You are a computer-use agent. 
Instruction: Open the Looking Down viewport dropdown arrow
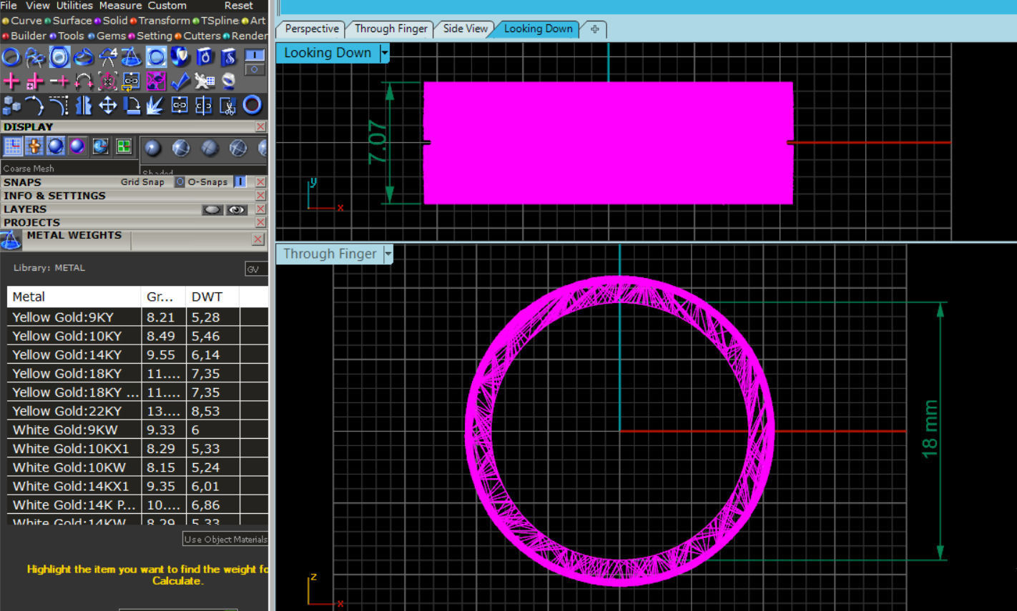(x=385, y=53)
